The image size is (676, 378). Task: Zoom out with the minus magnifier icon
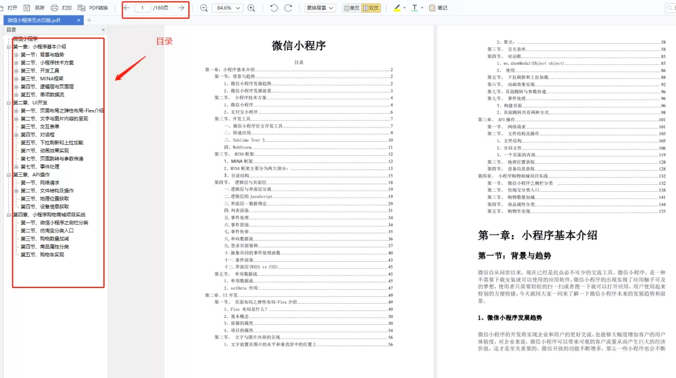(203, 8)
